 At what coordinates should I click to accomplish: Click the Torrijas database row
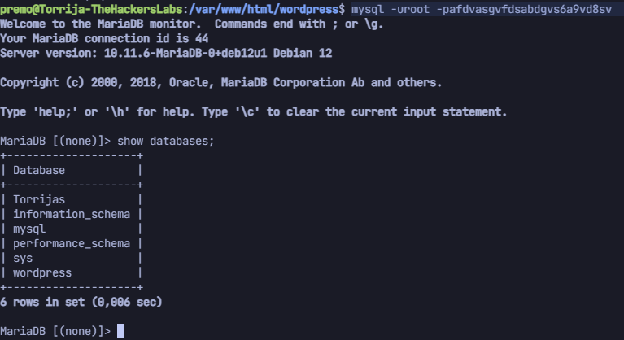click(x=39, y=199)
